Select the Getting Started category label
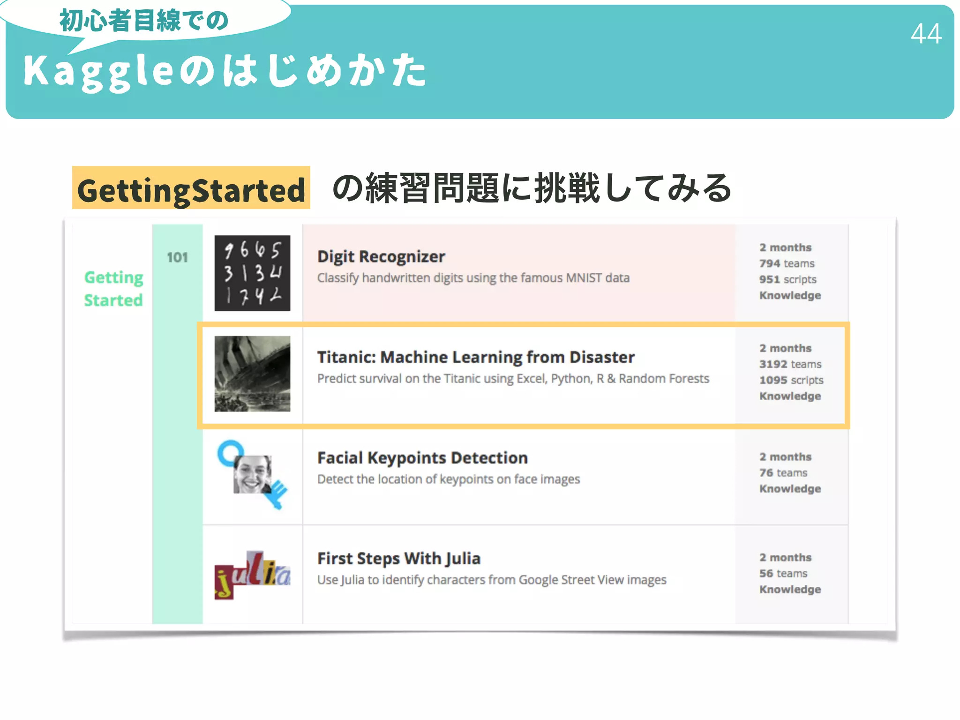This screenshot has width=960, height=720. [x=113, y=289]
